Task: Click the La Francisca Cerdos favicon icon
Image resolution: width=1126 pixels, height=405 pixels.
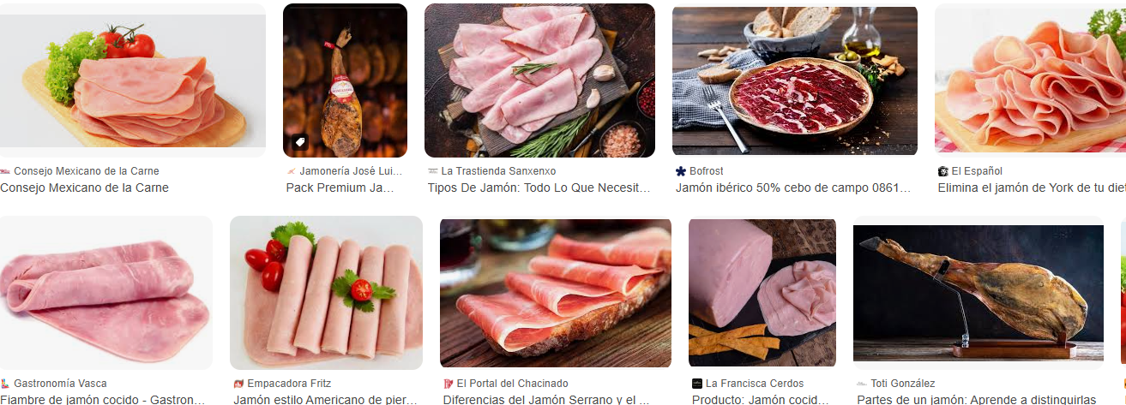Action: [697, 384]
